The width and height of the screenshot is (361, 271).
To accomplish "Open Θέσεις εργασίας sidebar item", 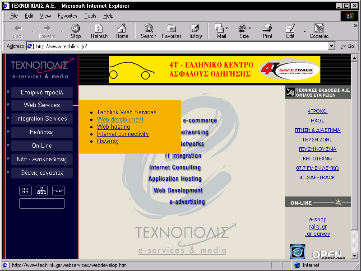I will pos(42,173).
